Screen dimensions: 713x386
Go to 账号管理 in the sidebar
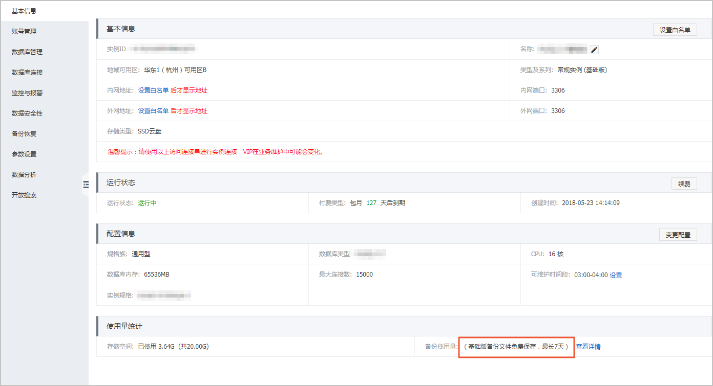point(24,31)
